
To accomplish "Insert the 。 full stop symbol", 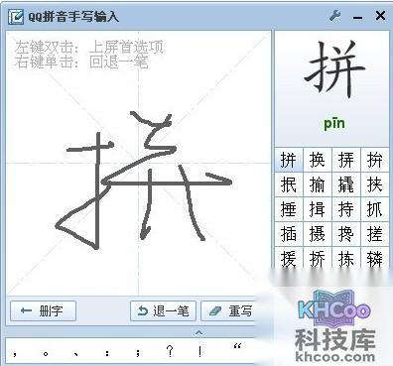I will point(46,354).
